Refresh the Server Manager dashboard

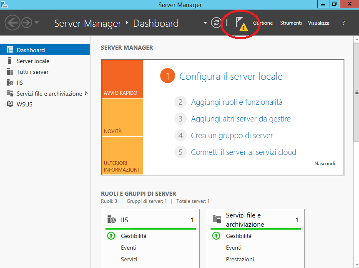click(x=216, y=23)
